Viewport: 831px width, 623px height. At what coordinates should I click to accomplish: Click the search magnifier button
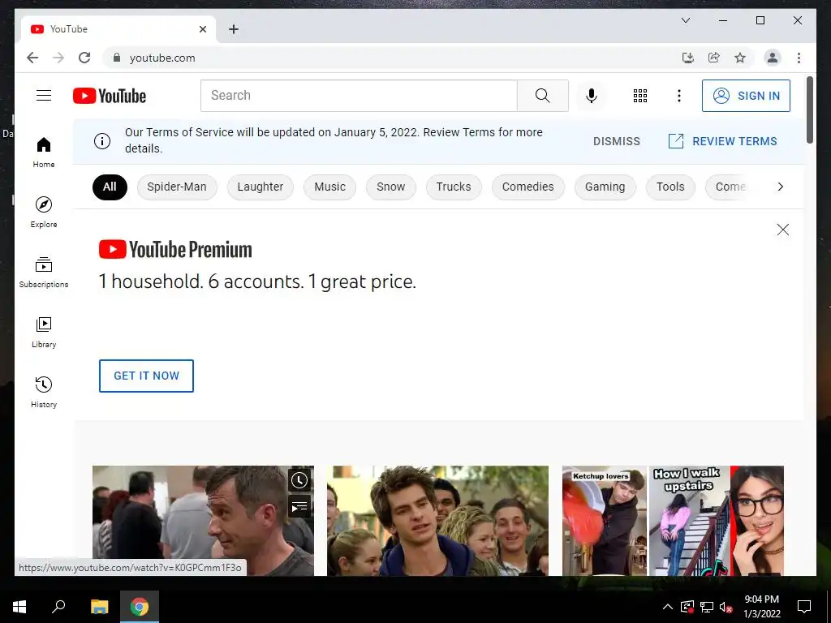coord(543,96)
